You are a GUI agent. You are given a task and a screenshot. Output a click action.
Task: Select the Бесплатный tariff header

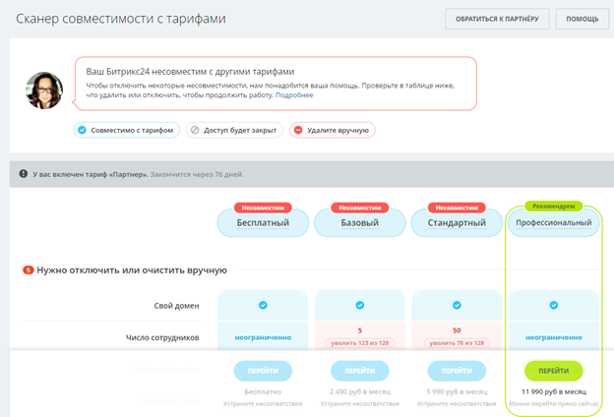pos(263,222)
